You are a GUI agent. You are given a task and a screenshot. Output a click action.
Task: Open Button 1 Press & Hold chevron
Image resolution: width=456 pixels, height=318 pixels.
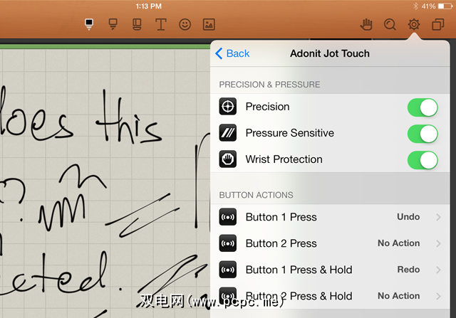click(439, 270)
